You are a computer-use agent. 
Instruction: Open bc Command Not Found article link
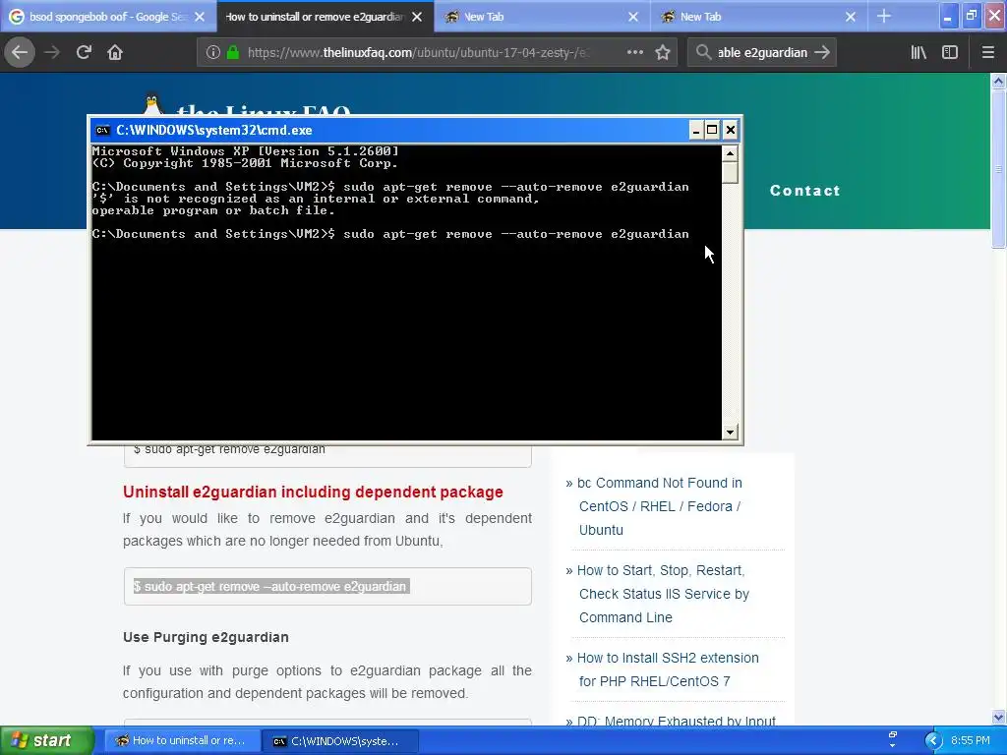[x=660, y=506]
